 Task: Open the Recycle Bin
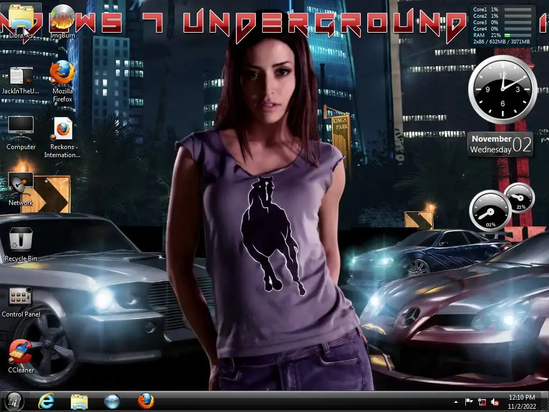click(21, 245)
